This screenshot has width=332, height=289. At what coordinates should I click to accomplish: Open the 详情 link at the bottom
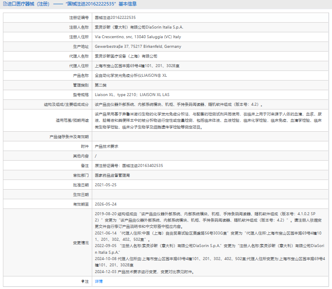click(99, 281)
